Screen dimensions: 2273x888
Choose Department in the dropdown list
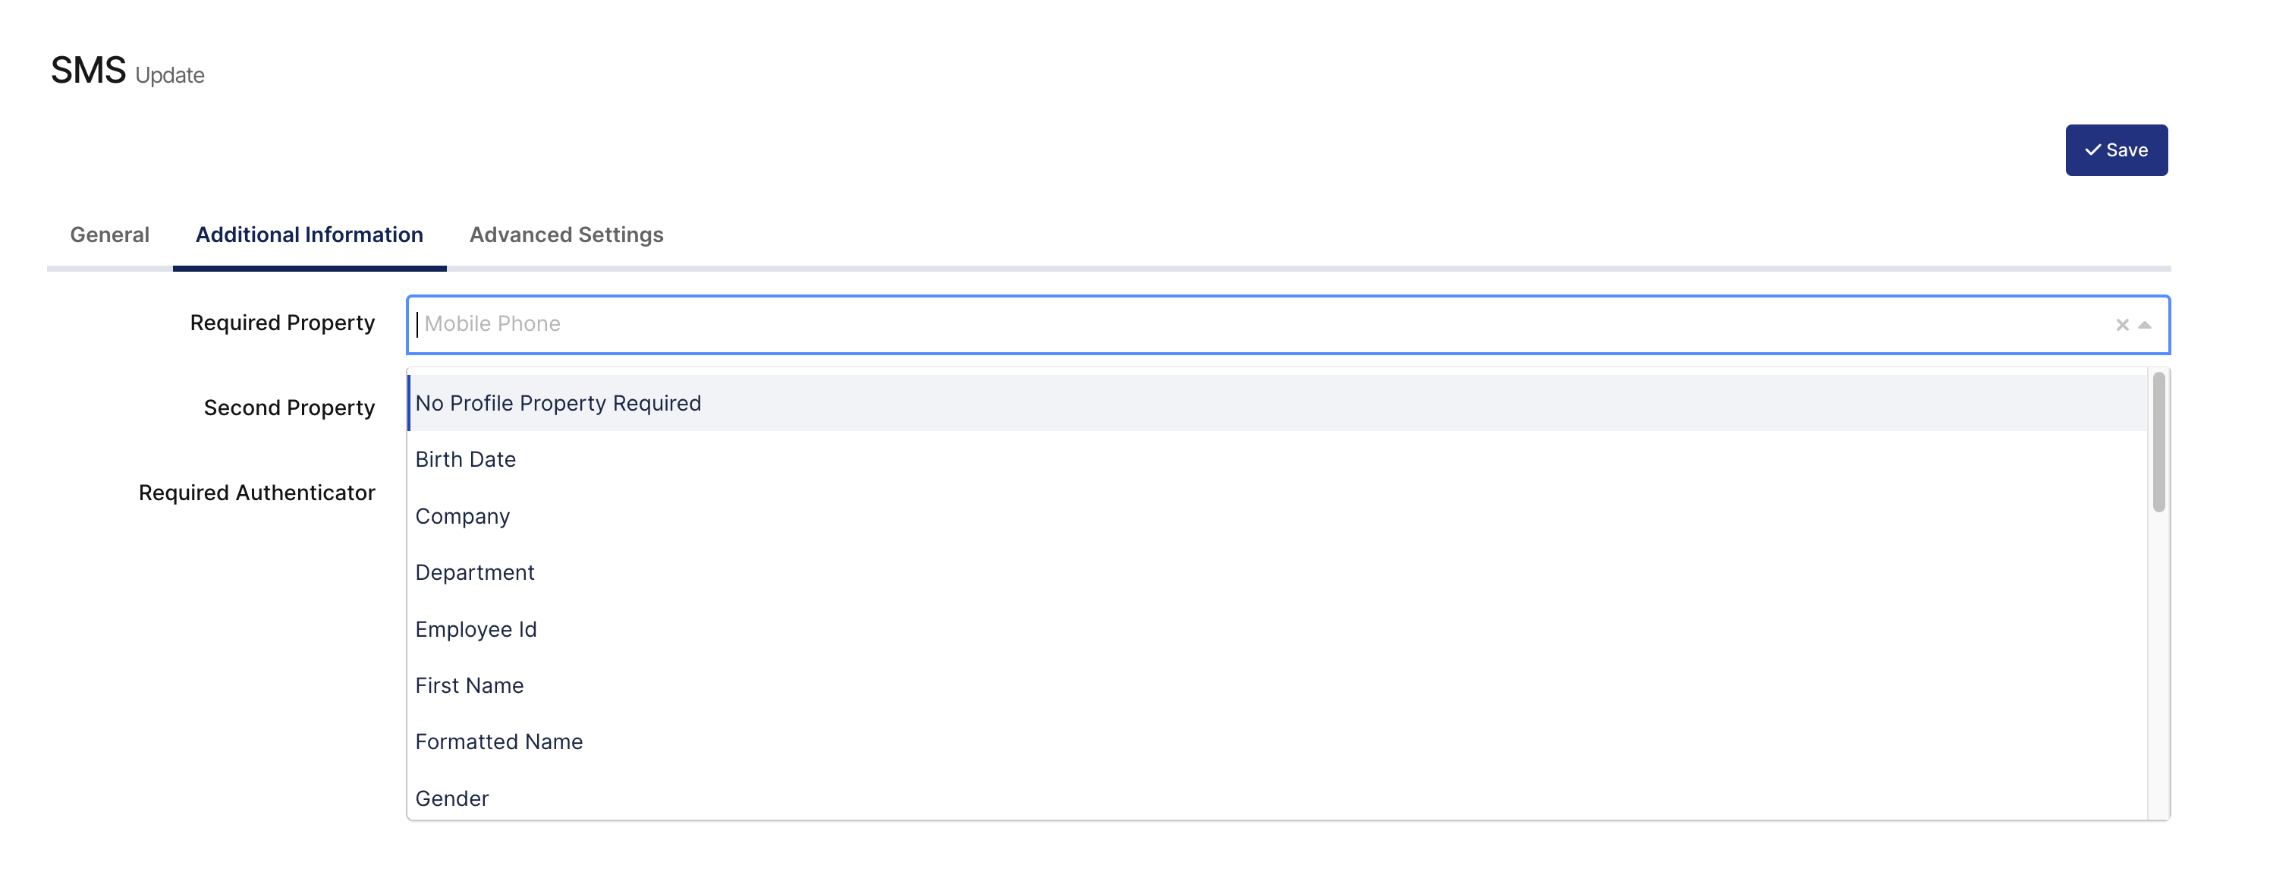[1277, 573]
